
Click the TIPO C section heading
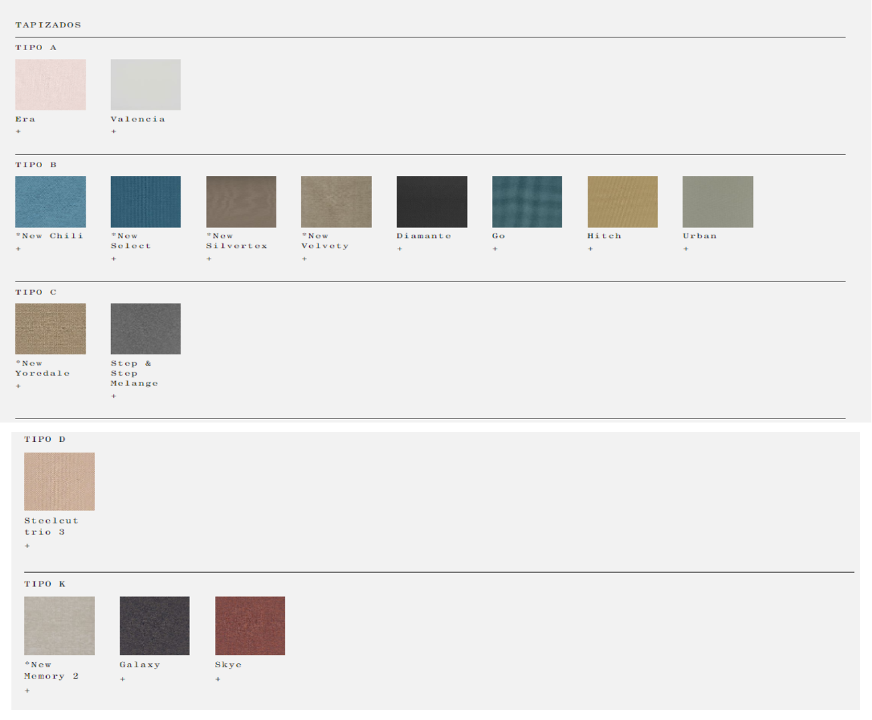36,292
